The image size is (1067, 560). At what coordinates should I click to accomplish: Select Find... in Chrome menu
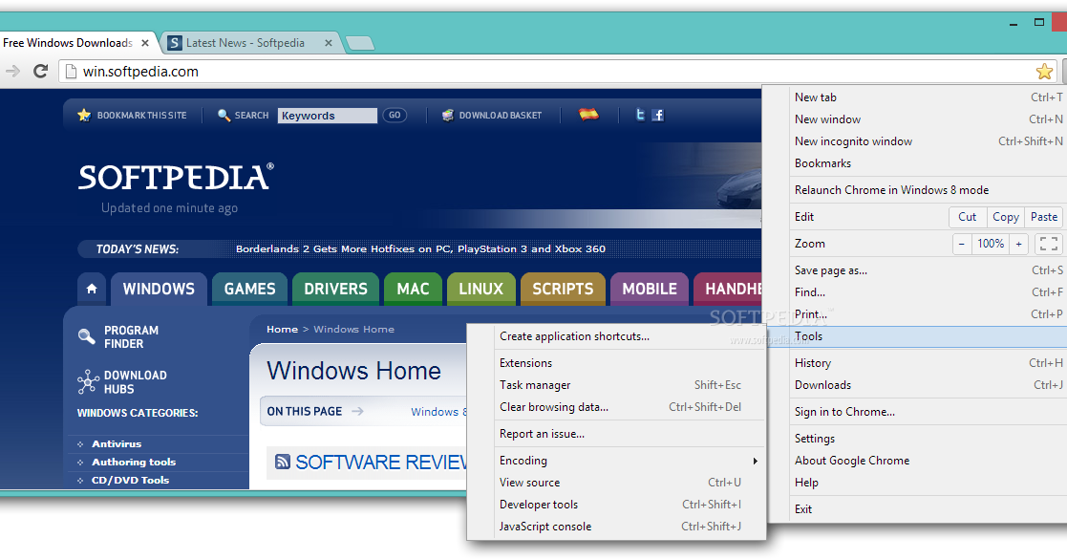pos(917,291)
